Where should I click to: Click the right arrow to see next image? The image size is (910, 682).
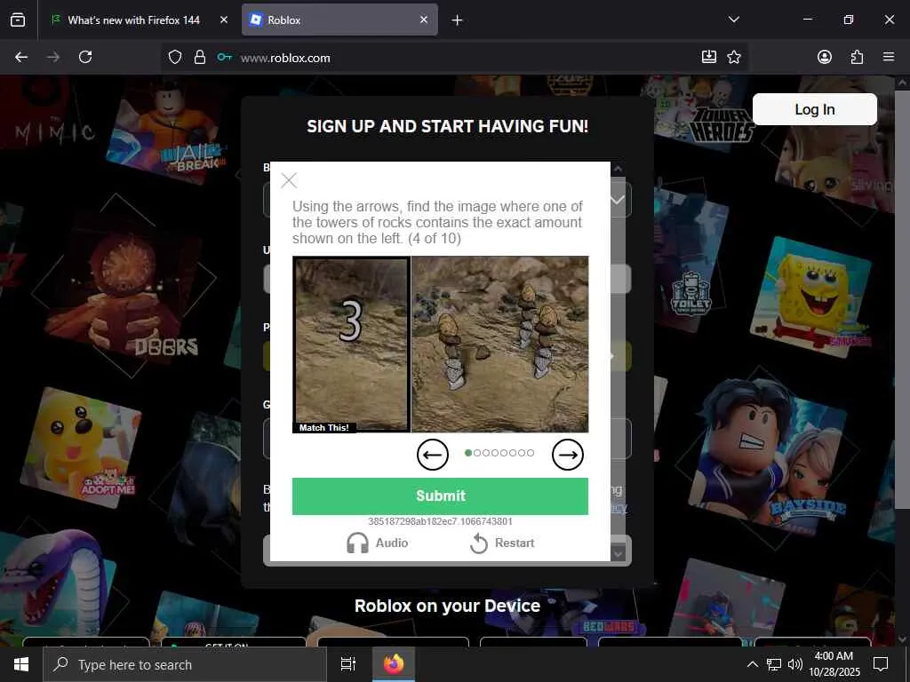point(568,455)
